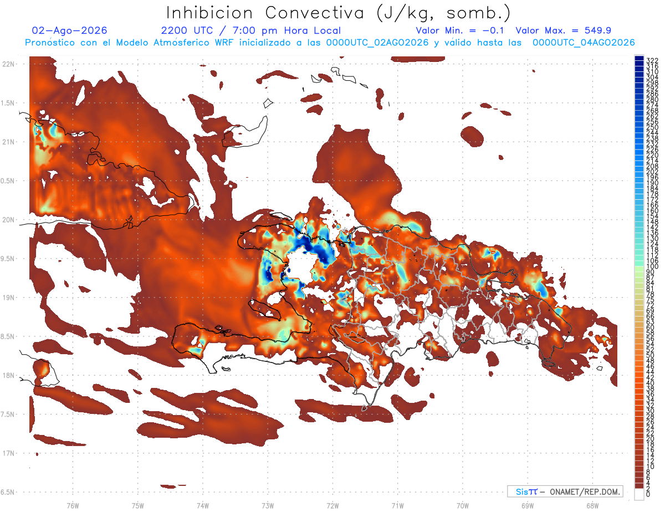Screen dimensions: 665x513
Task: Select the date label "02-Ago-2026"
Action: [x=70, y=30]
